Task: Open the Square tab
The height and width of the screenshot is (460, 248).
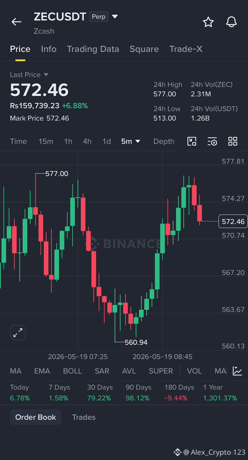Action: point(144,49)
